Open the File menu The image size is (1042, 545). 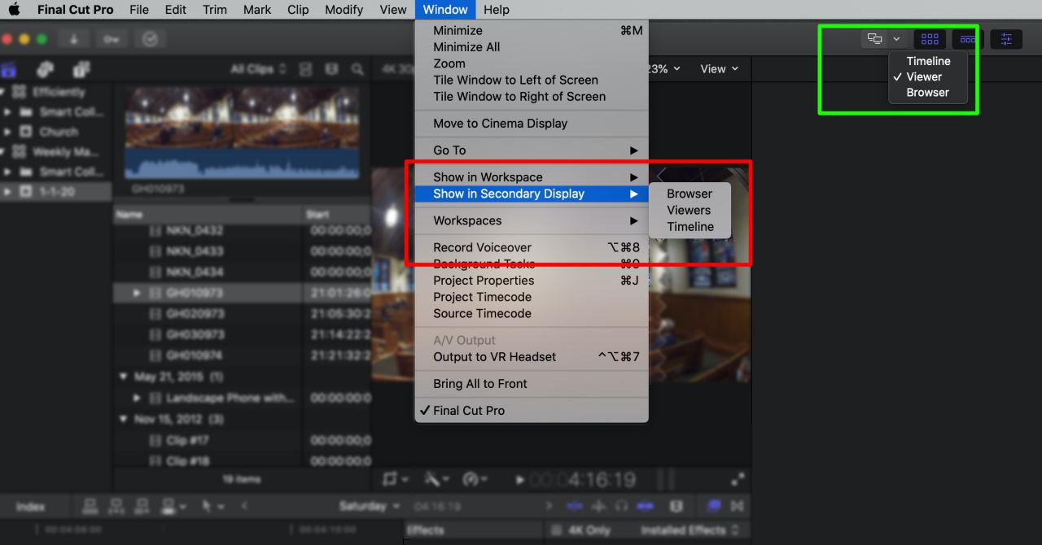139,10
